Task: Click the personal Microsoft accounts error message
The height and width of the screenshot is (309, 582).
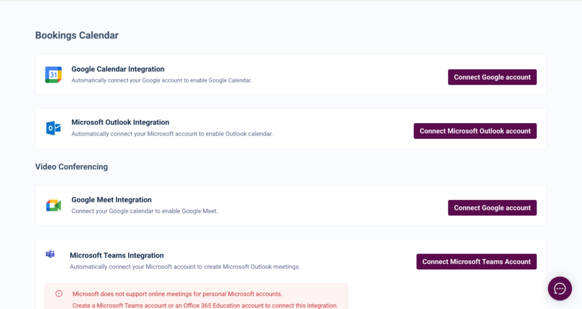Action: 177,294
